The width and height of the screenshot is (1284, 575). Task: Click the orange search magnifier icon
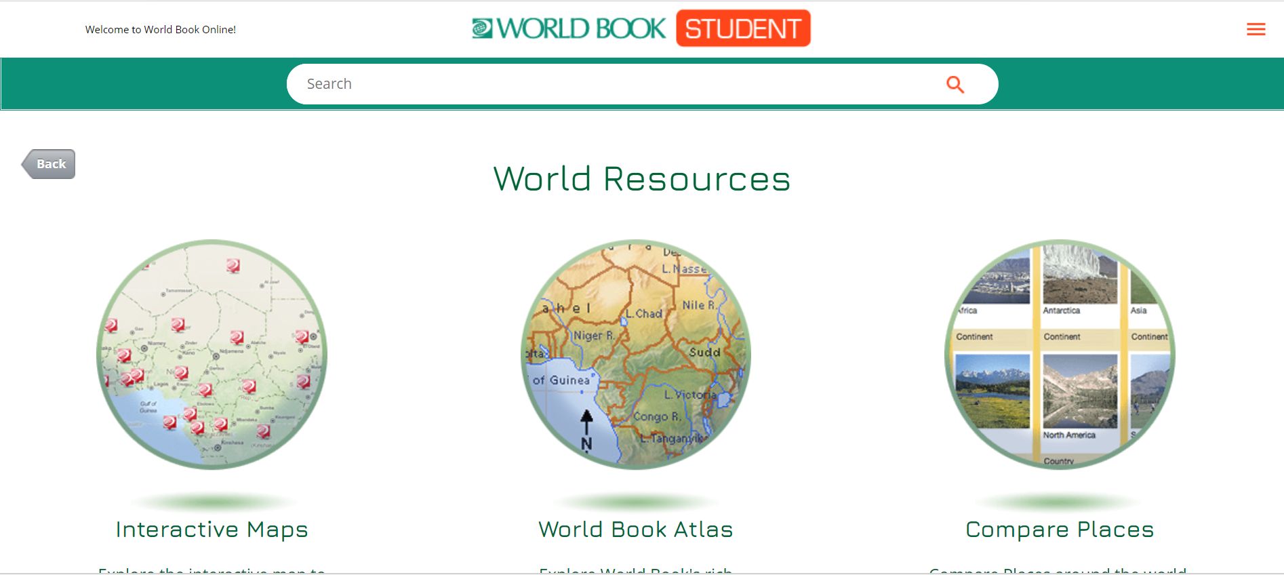point(955,84)
